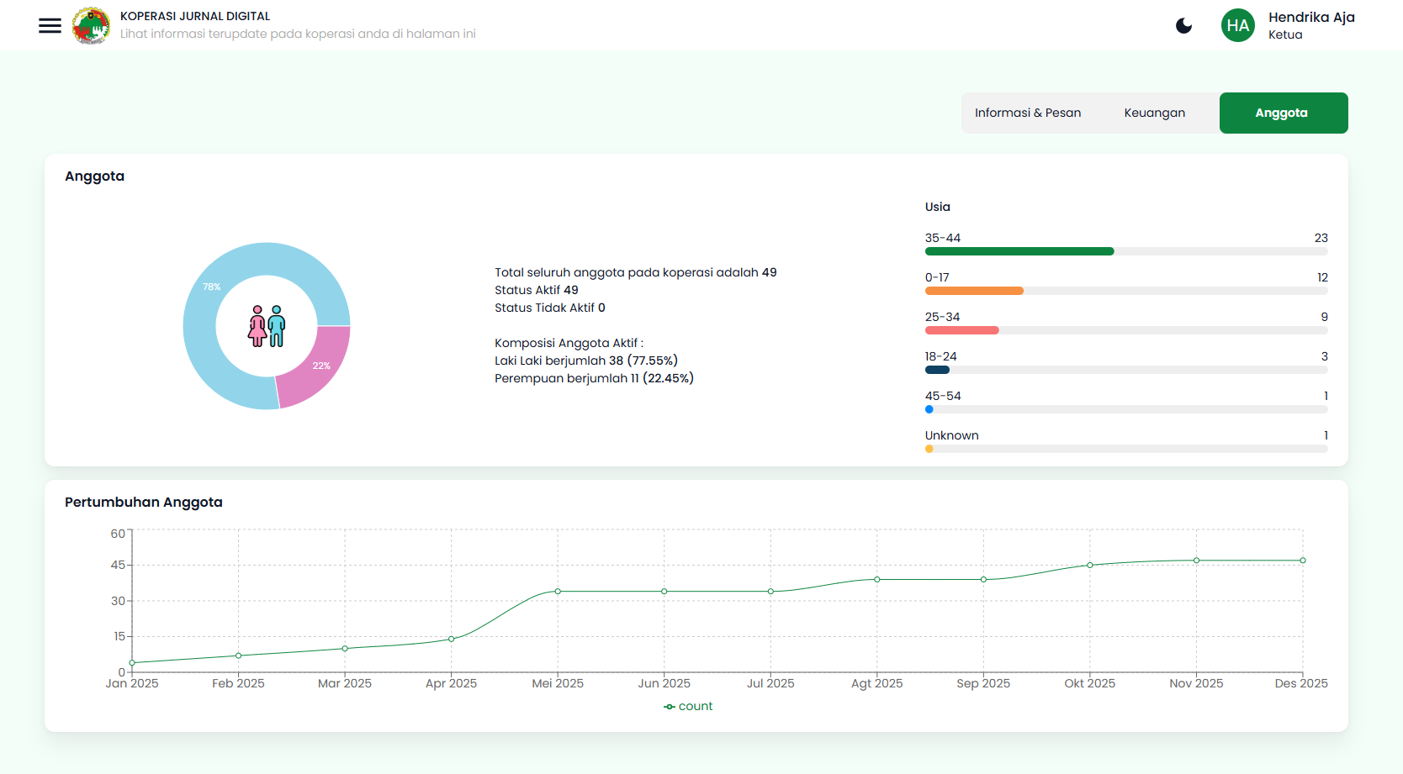This screenshot has width=1403, height=774.
Task: Switch to the Keuangan tab
Action: (1154, 112)
